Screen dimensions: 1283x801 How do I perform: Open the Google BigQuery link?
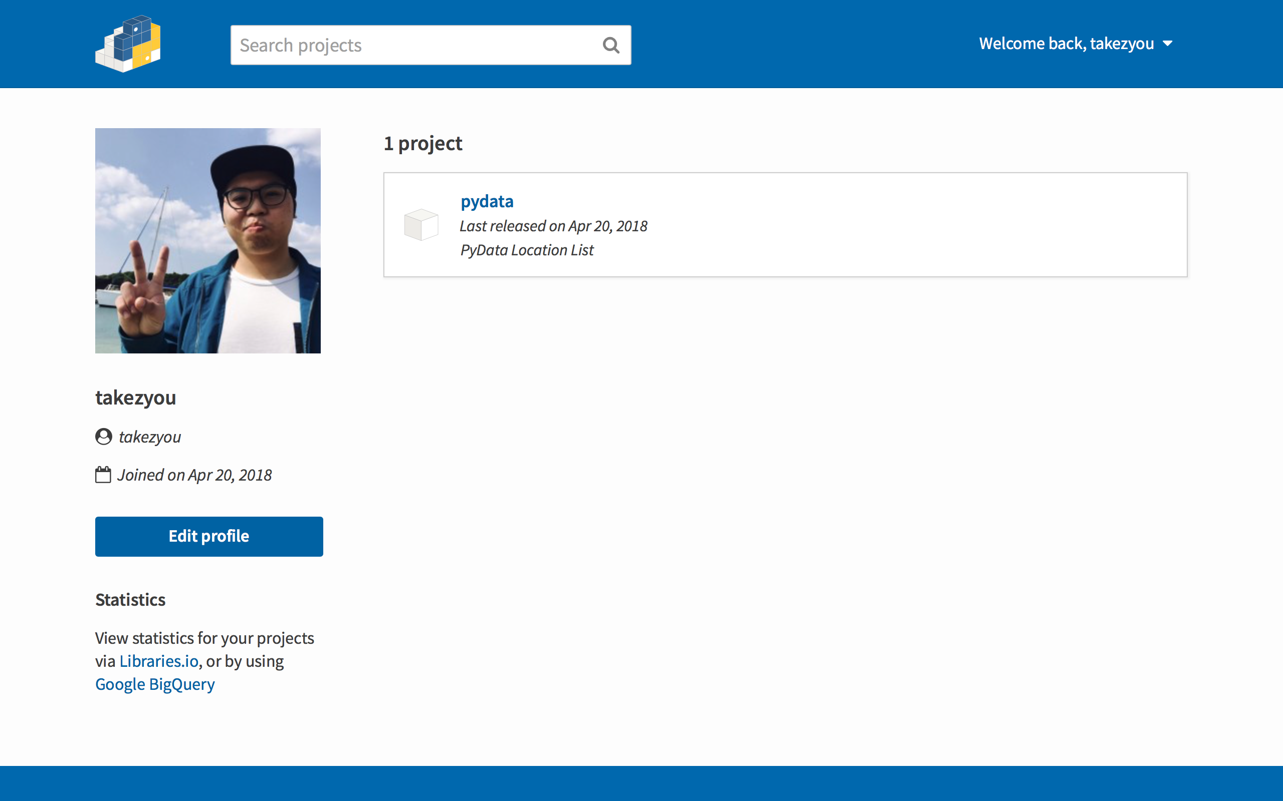pyautogui.click(x=155, y=684)
